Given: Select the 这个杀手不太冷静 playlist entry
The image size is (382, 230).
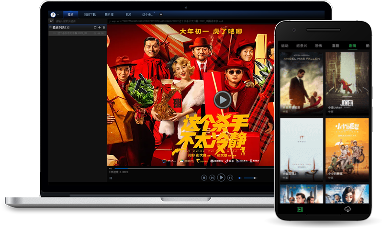Looking at the screenshot, I should pos(78,33).
